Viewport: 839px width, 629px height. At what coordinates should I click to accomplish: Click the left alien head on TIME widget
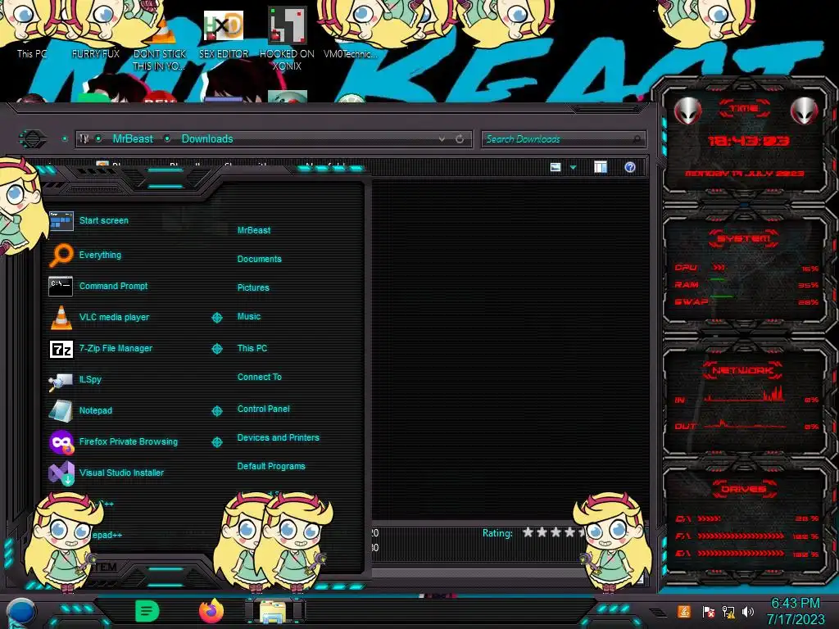coord(687,111)
